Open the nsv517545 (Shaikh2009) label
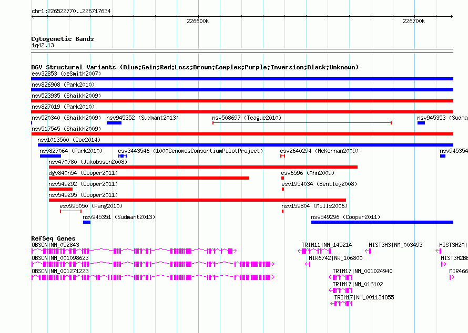The height and width of the screenshot is (333, 468). [x=66, y=129]
